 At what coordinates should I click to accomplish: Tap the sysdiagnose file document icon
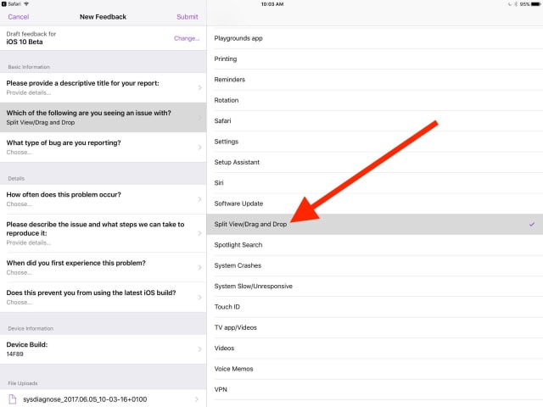[x=12, y=399]
